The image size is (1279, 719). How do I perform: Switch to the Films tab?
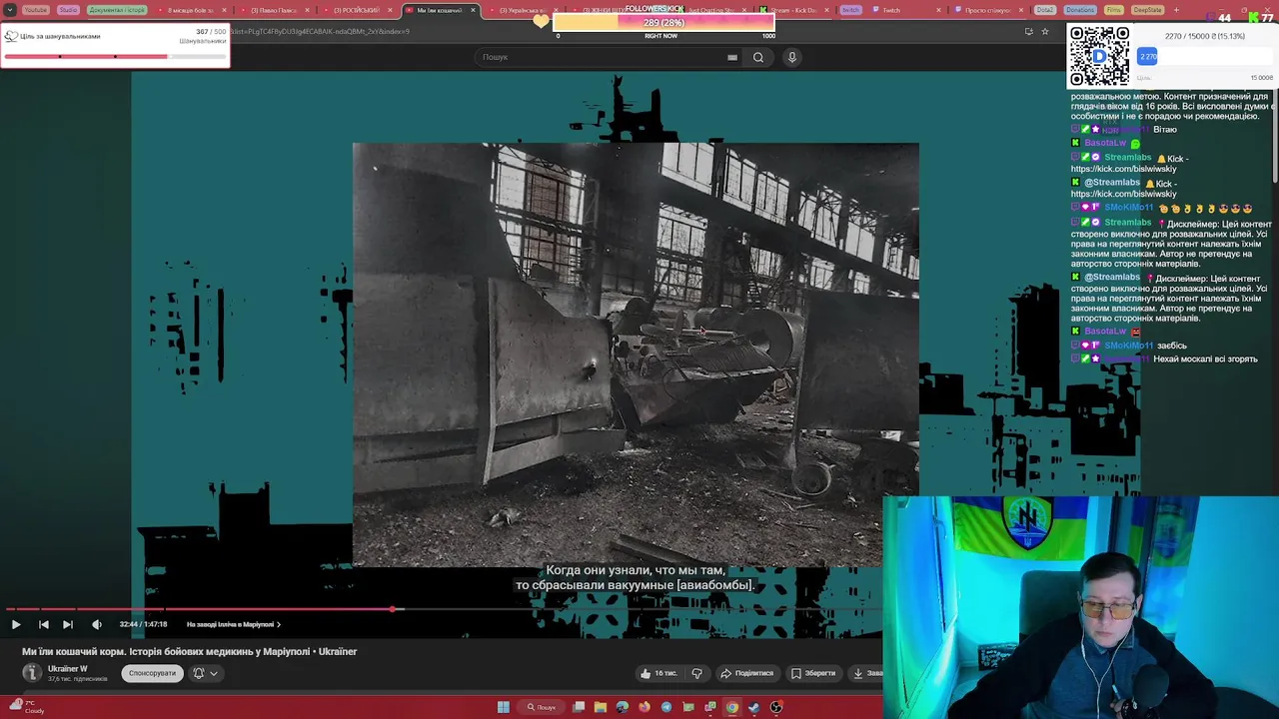click(1113, 10)
